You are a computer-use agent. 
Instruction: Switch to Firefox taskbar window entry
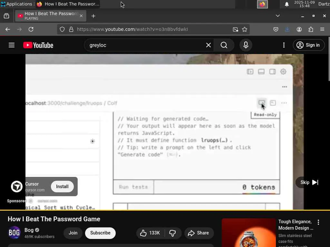[x=68, y=4]
